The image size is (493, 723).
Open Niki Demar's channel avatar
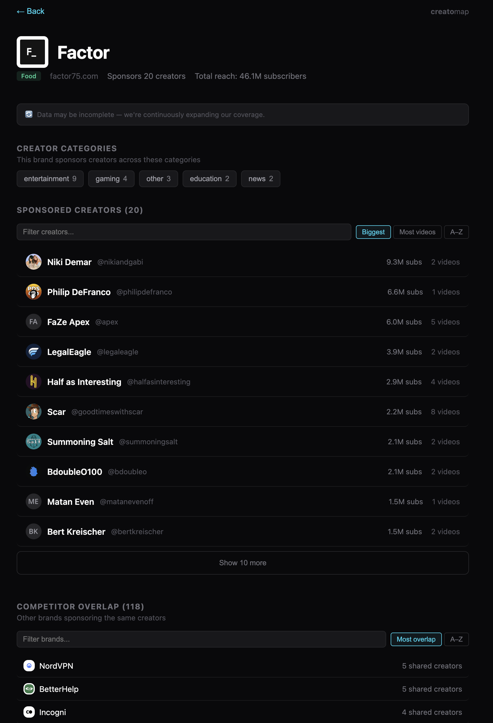point(33,262)
